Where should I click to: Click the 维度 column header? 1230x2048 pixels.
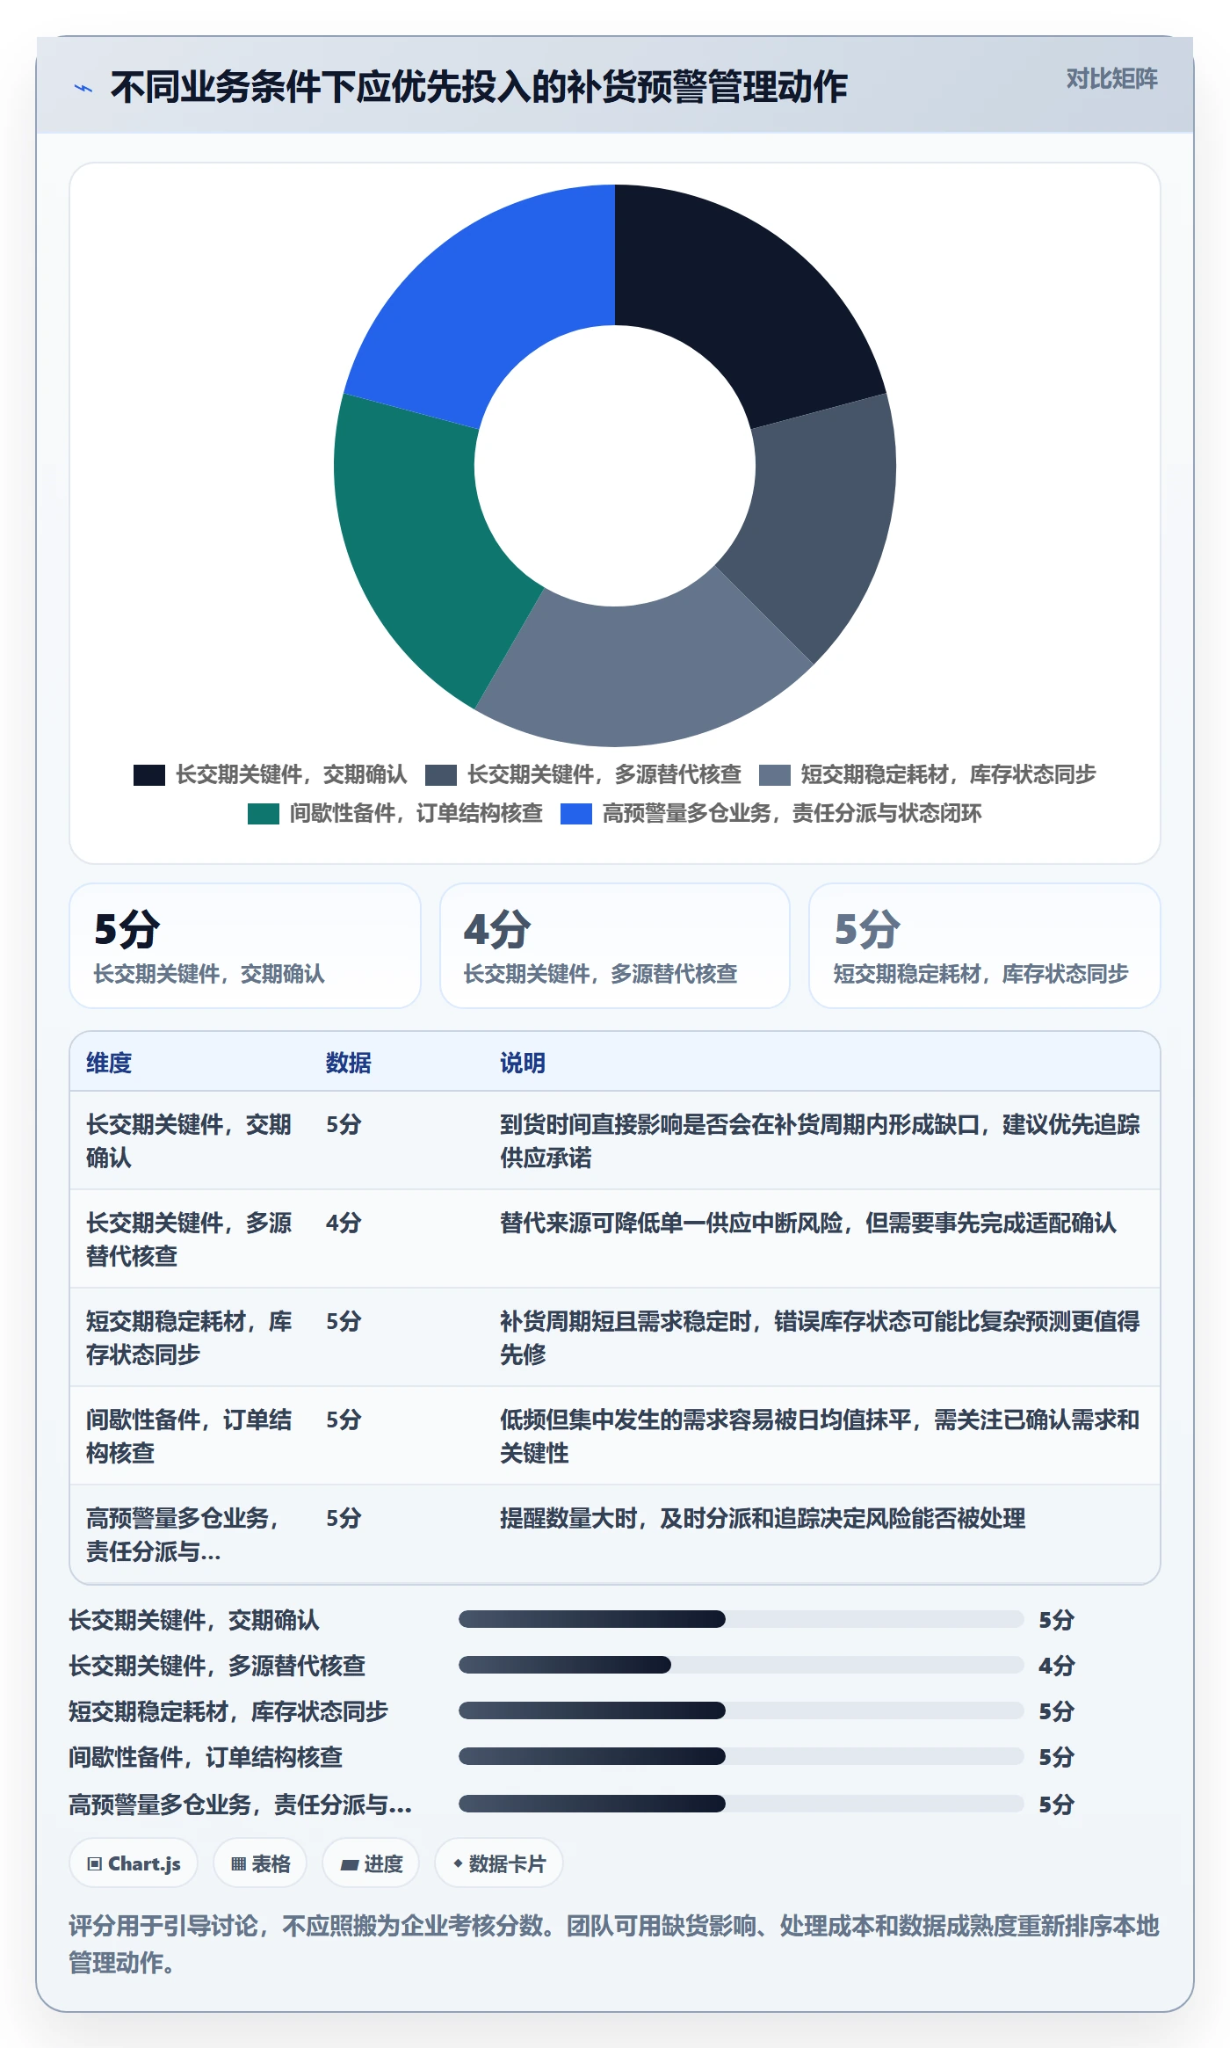109,1063
